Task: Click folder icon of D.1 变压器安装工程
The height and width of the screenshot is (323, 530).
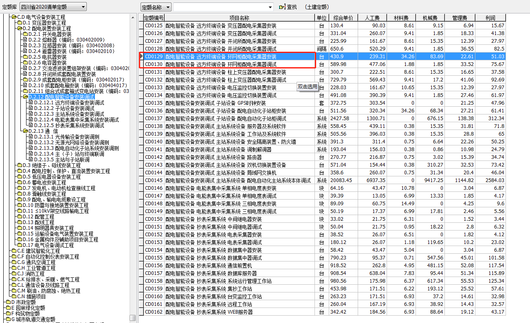Action: click(x=20, y=23)
